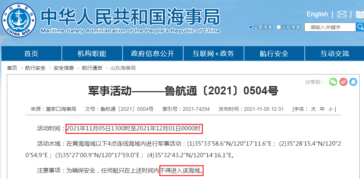The height and width of the screenshot is (179, 364).
Task: Click 索引号：2021-74294 text
Action: click(x=186, y=109)
